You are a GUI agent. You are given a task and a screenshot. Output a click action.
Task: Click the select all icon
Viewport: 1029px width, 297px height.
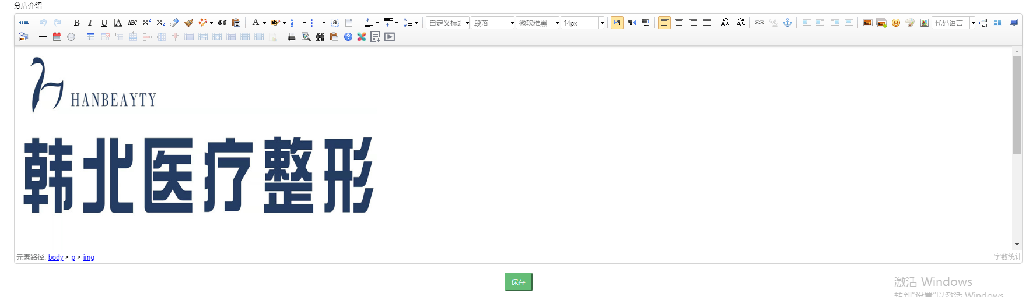[335, 23]
